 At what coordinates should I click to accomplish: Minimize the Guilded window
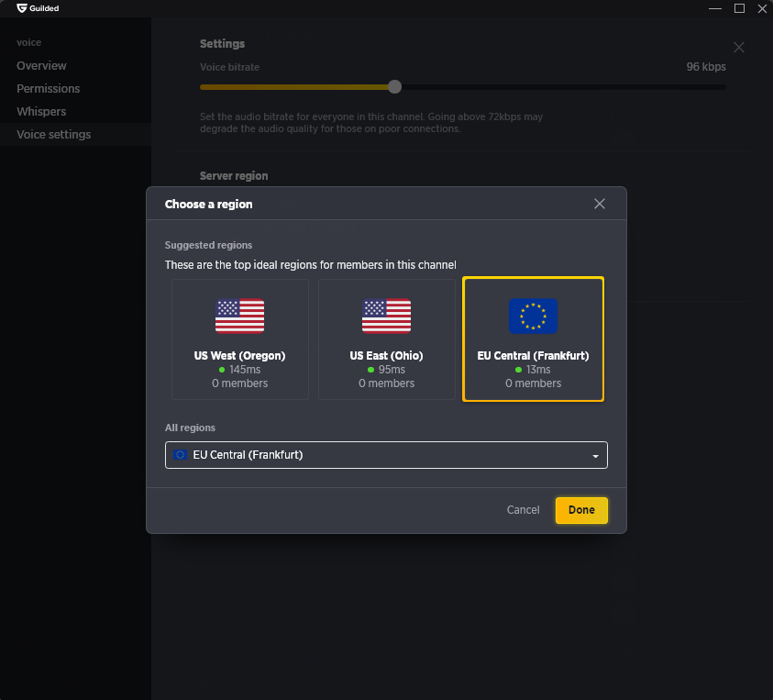(x=715, y=8)
